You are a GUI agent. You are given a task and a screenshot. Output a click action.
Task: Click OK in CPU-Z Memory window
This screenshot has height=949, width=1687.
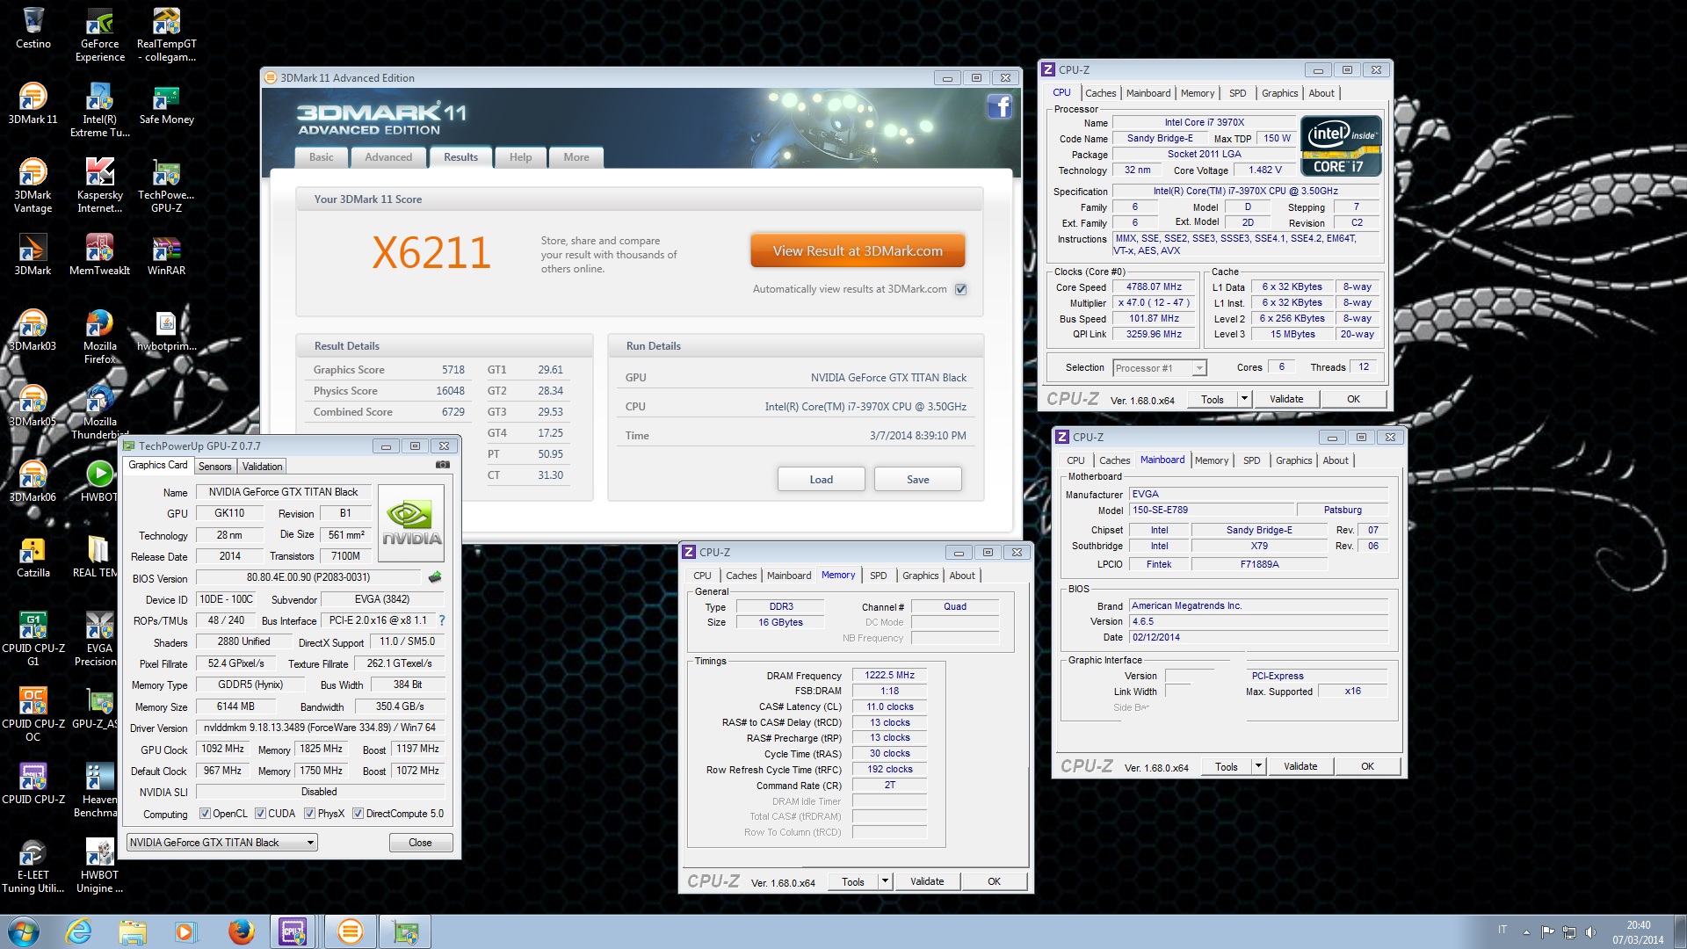tap(994, 881)
